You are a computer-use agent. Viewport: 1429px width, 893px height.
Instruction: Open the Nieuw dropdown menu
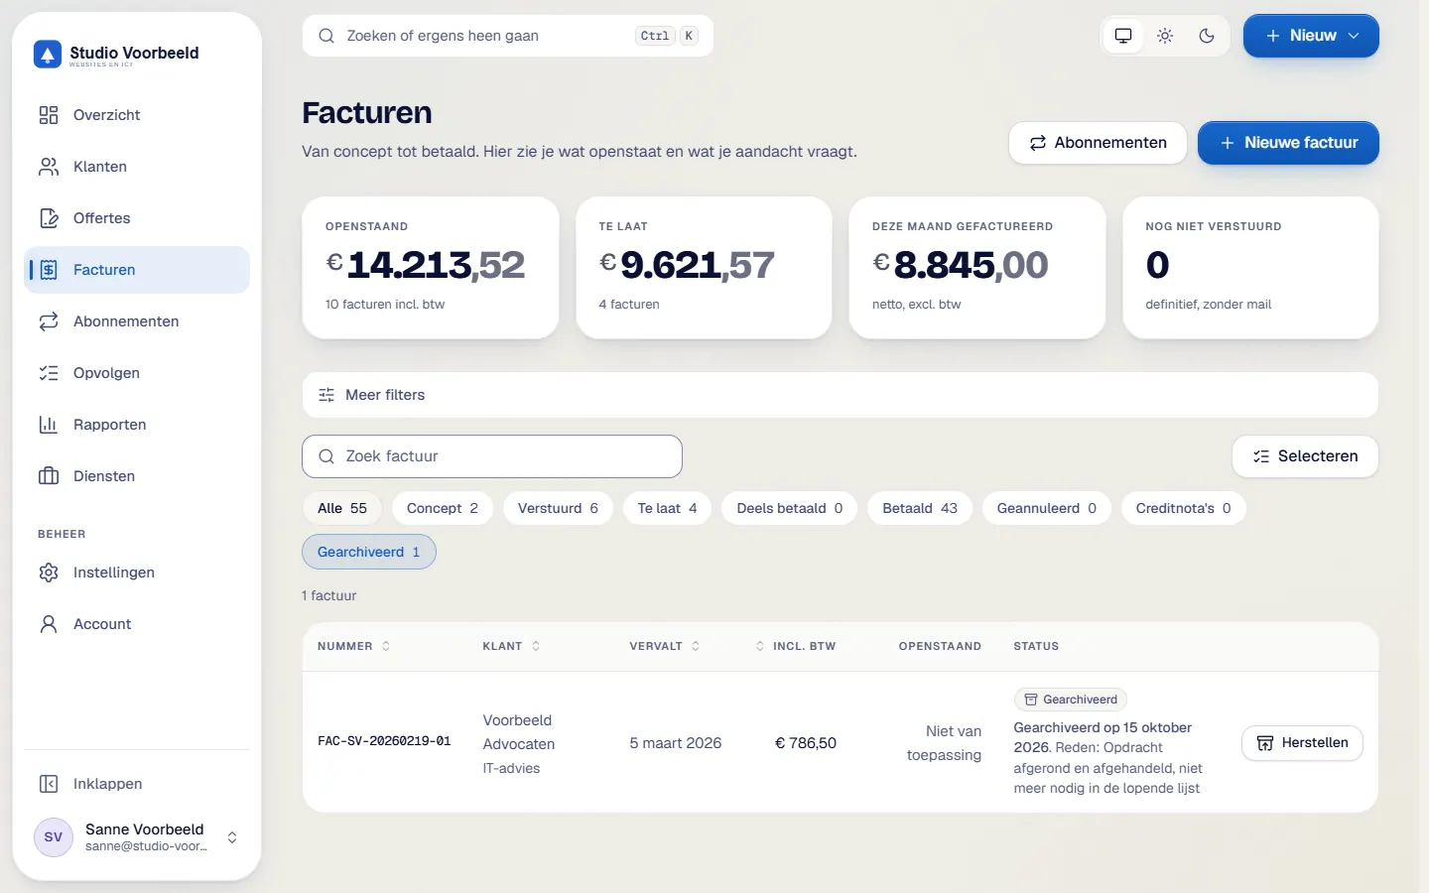1311,36
